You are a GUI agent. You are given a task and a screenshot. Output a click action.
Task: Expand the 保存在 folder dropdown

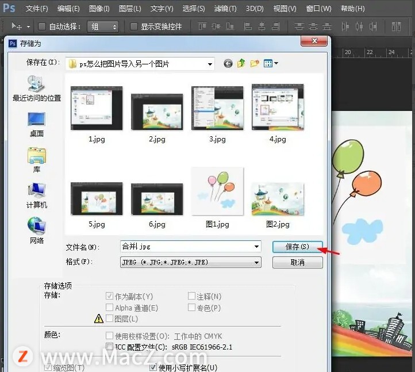pos(210,64)
